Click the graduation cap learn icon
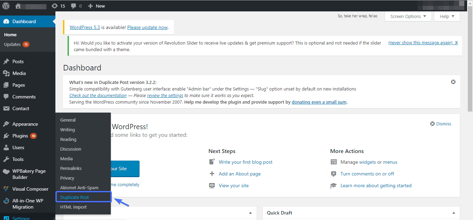The image size is (473, 220). [x=333, y=185]
